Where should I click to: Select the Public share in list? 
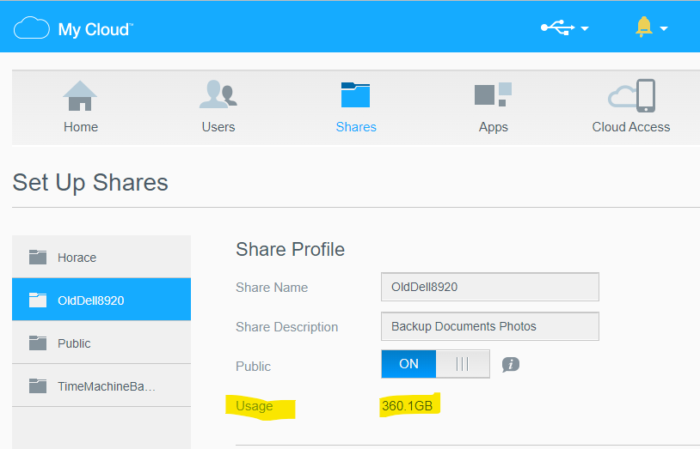(x=101, y=343)
